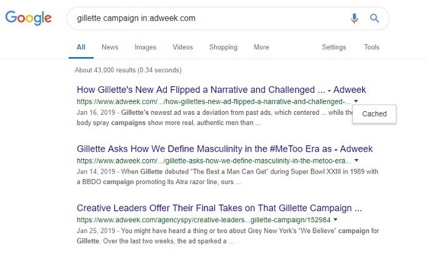This screenshot has width=426, height=255.
Task: Click the Google logo
Action: 28,18
